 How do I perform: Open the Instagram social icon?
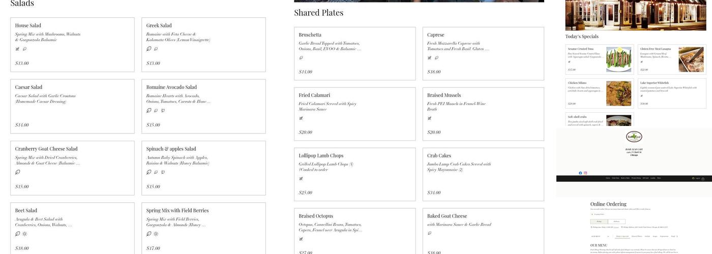585,173
